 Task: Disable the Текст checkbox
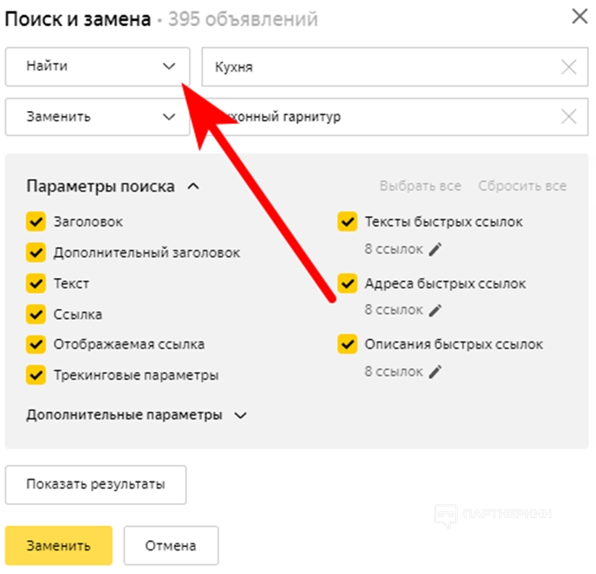pos(36,284)
